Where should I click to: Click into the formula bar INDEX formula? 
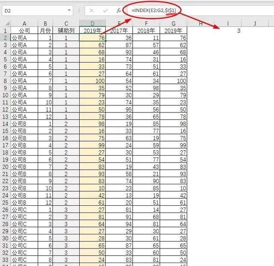click(193, 9)
